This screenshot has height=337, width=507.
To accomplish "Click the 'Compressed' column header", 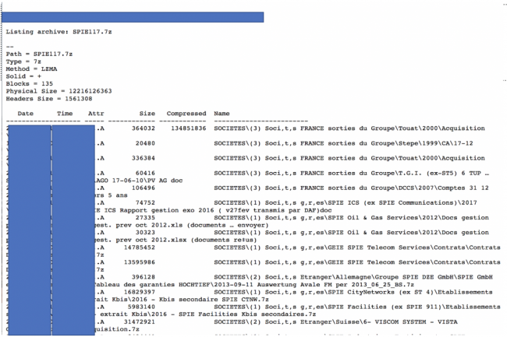I will pyautogui.click(x=186, y=113).
